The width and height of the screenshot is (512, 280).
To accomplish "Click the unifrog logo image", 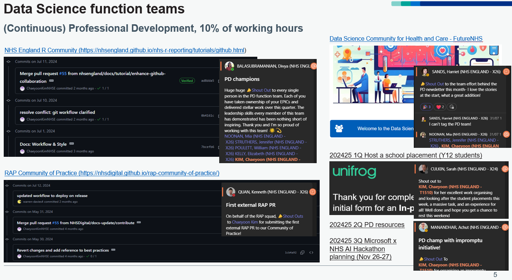I will coord(354,172).
